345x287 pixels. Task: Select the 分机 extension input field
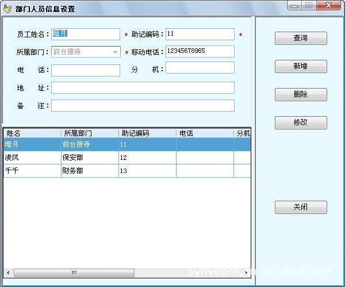(x=200, y=68)
